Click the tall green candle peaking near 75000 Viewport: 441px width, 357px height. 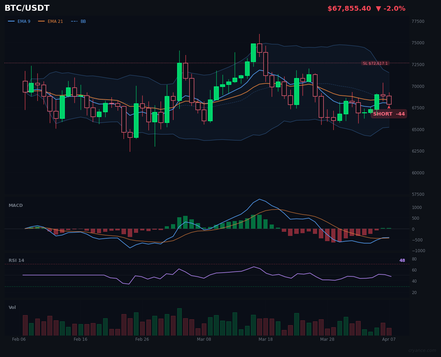[x=253, y=53]
